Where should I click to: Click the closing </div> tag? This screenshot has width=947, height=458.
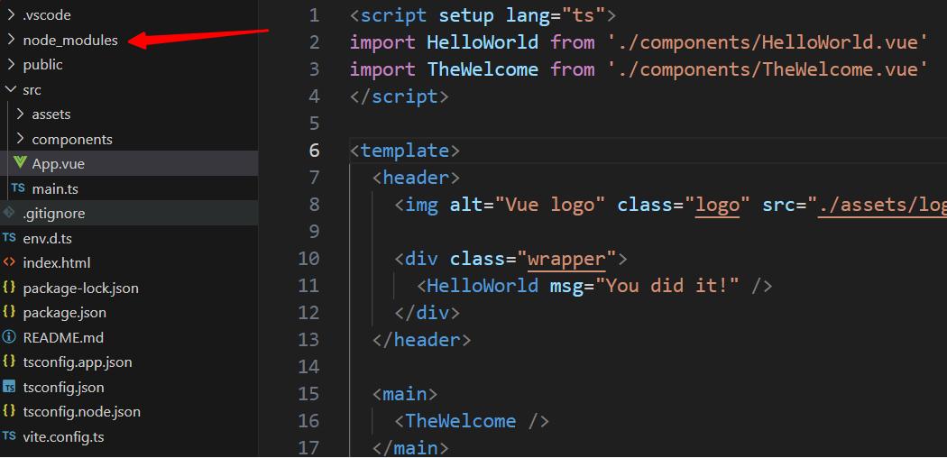427,313
